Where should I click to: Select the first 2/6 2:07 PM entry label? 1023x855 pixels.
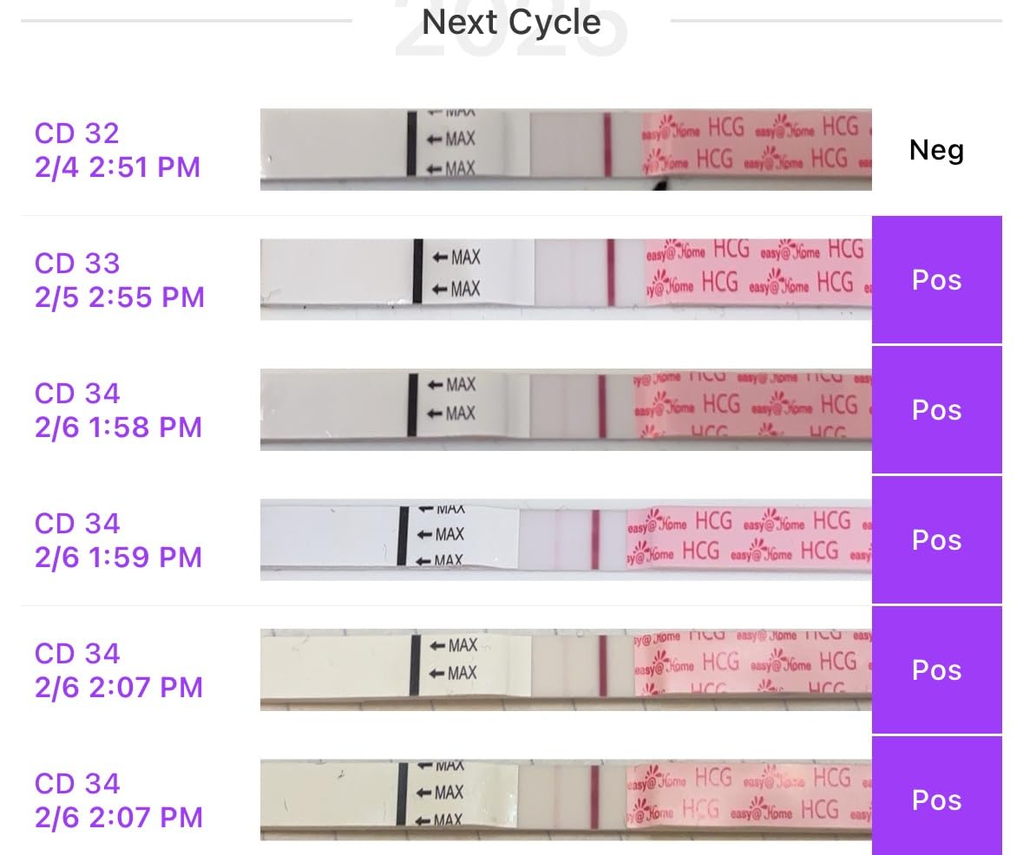tap(118, 670)
